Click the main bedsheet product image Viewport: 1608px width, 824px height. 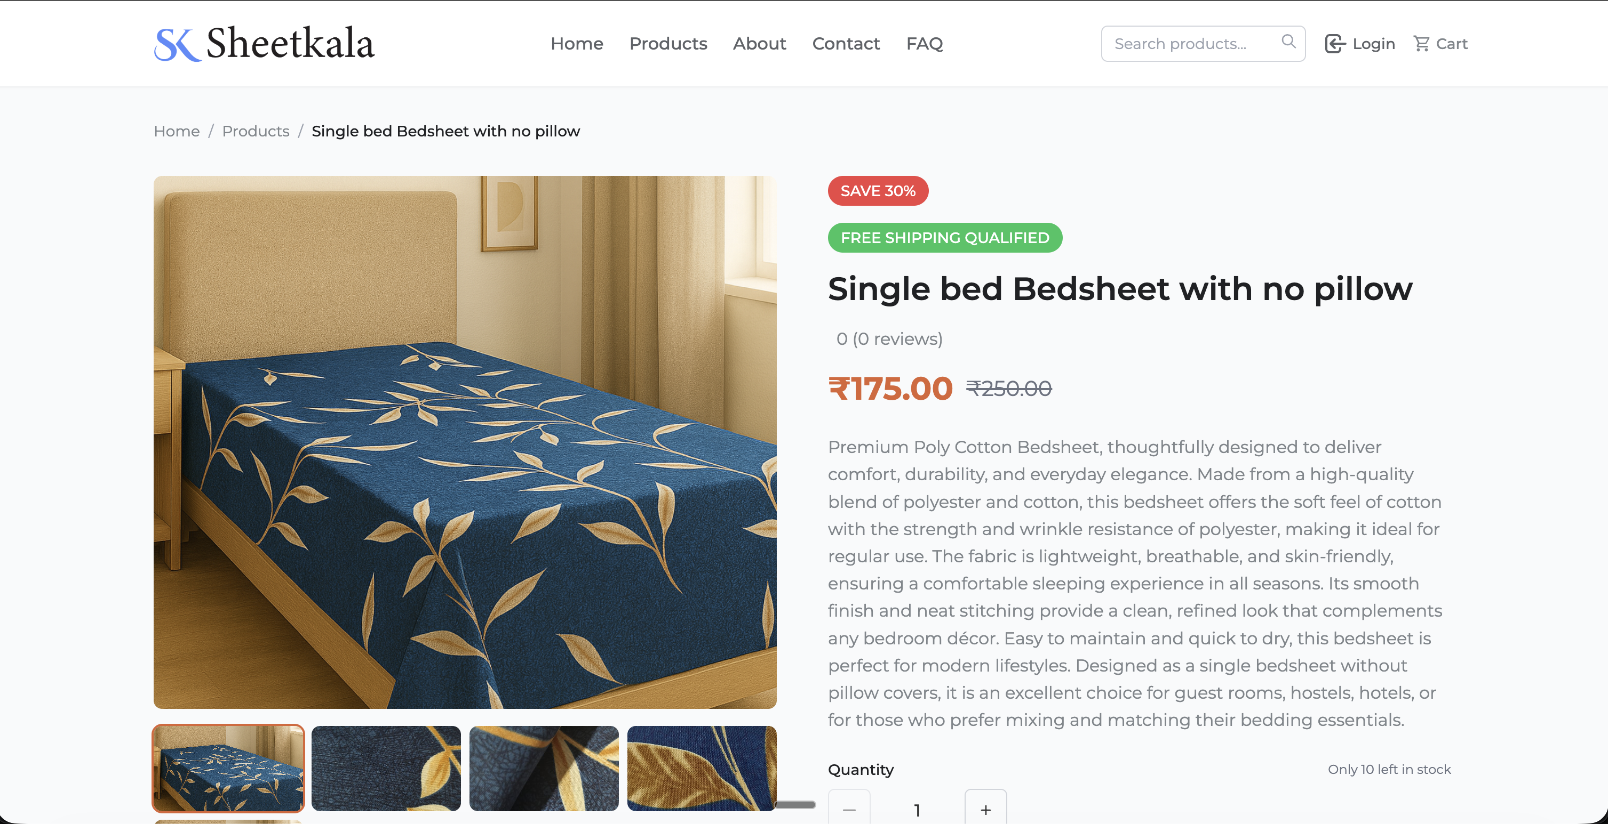[465, 442]
